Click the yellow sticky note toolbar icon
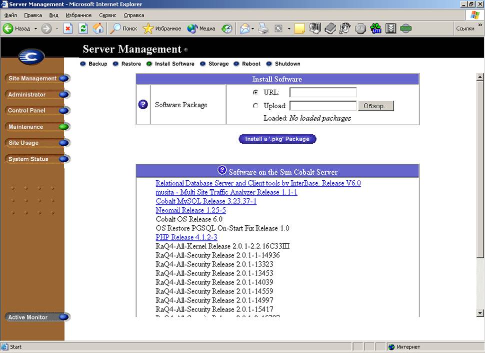 click(x=299, y=29)
